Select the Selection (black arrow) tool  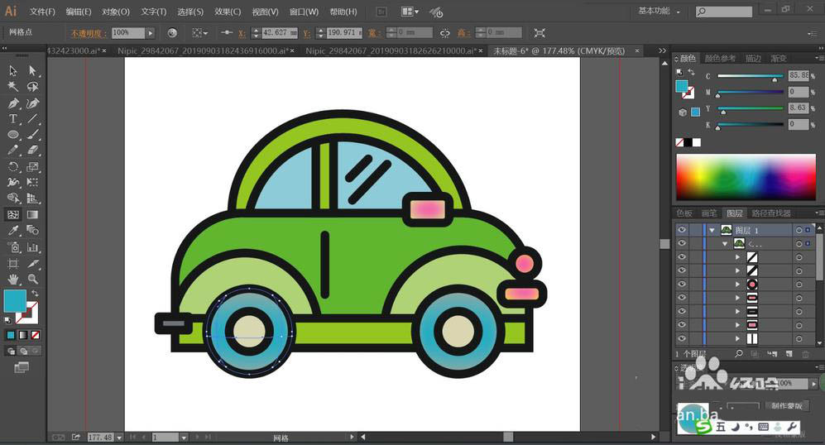pos(13,71)
